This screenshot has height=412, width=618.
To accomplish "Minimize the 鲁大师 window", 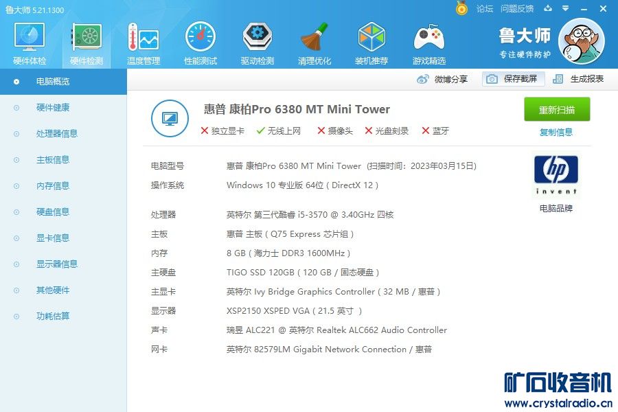I will click(584, 9).
